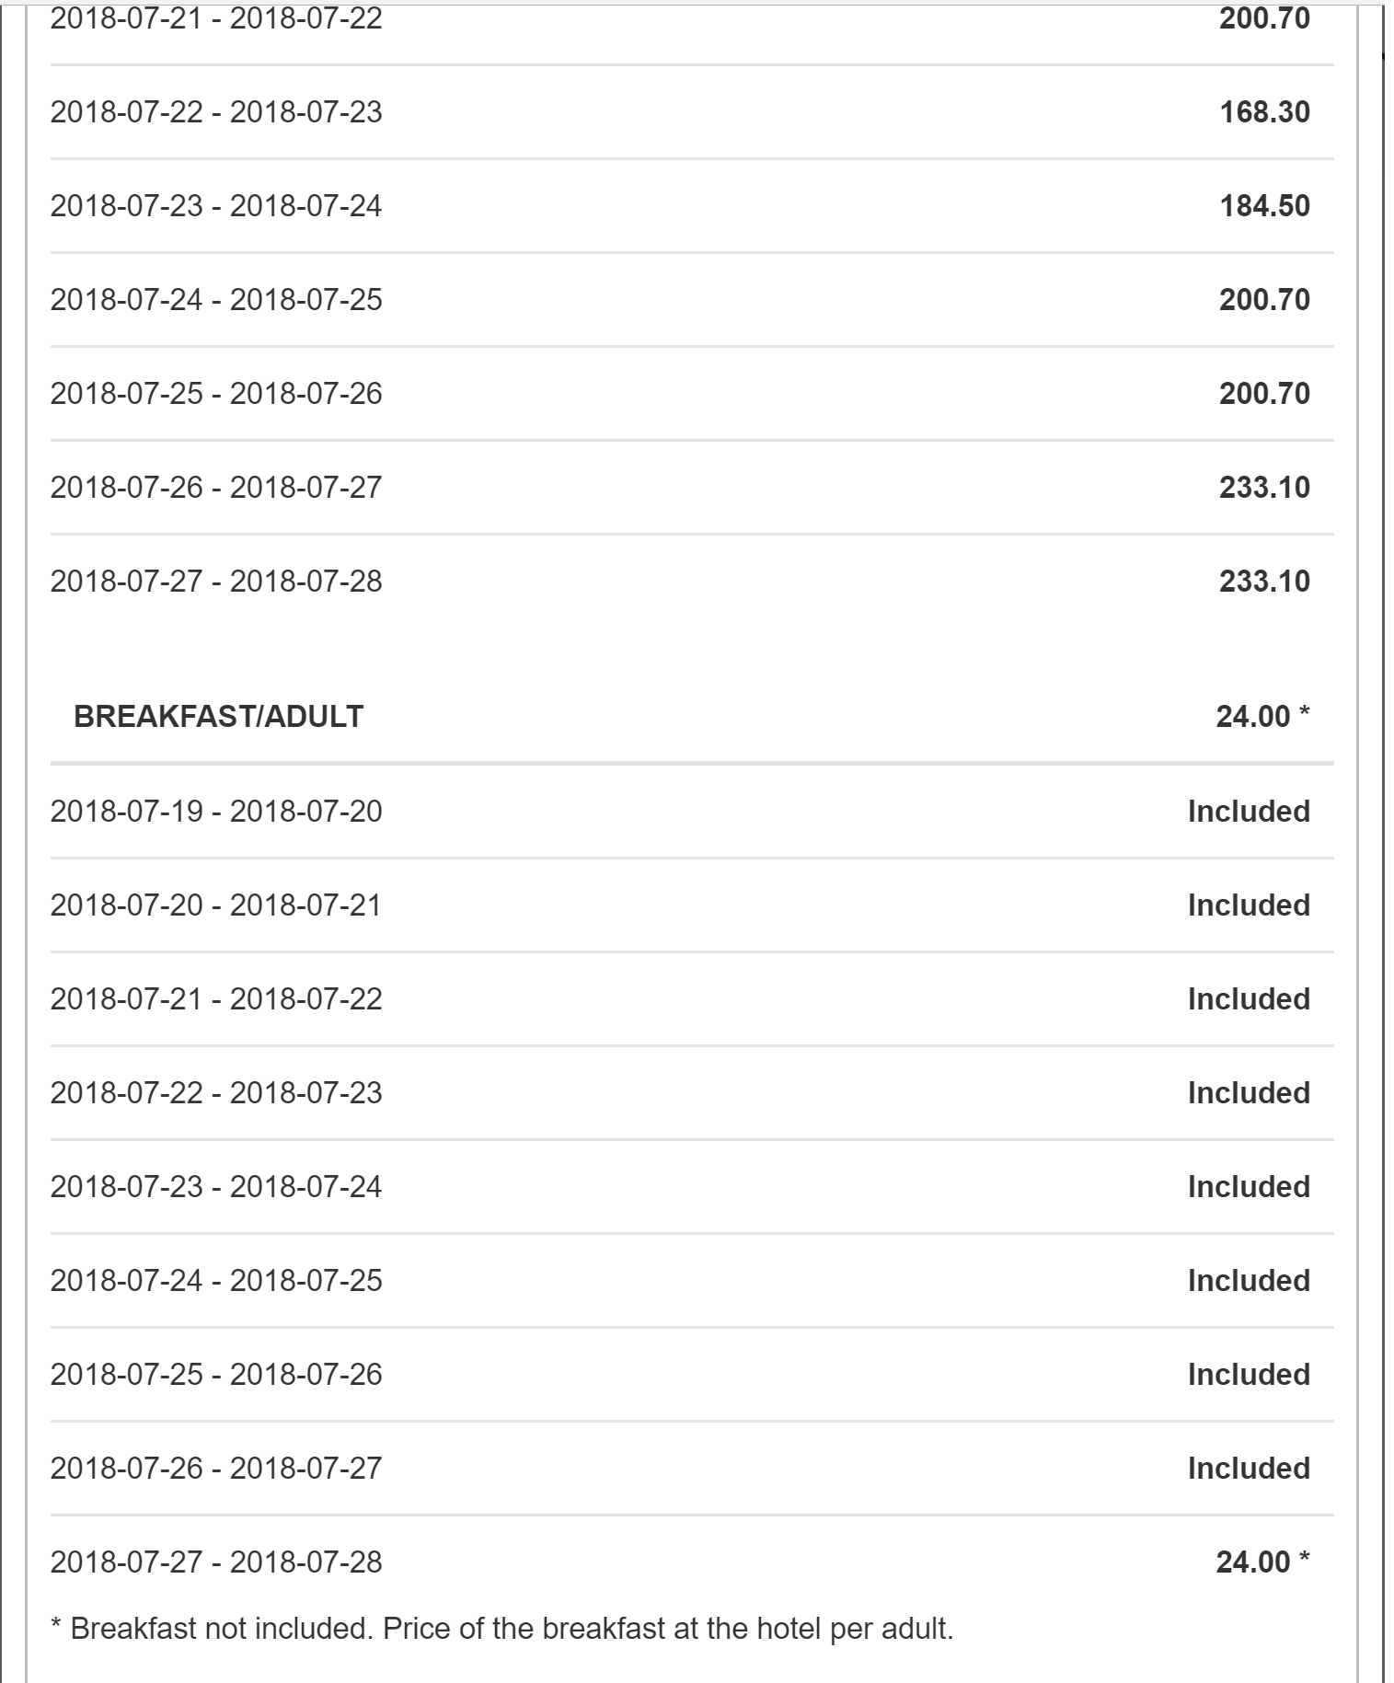Click 233.10 rate for 2018-07-26 night
The height and width of the screenshot is (1683, 1394).
(1263, 488)
